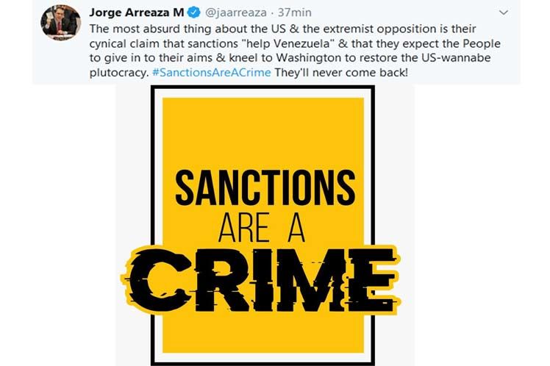Click the display name Jorge Arreaza M

click(137, 12)
